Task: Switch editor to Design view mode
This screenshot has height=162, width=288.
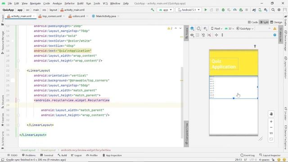Action: [x=276, y=22]
